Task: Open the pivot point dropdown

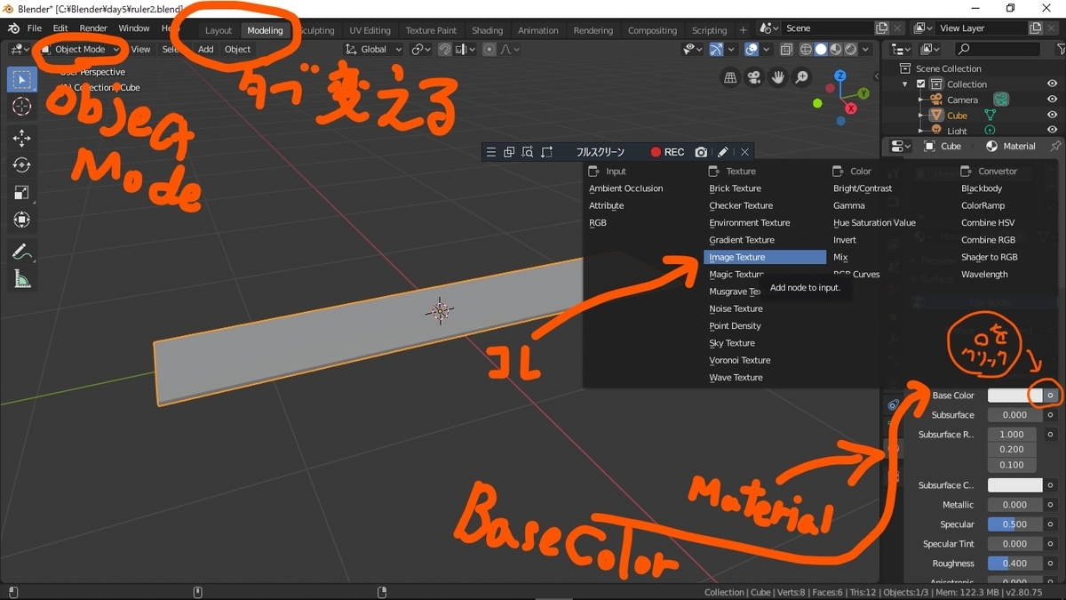Action: click(421, 50)
